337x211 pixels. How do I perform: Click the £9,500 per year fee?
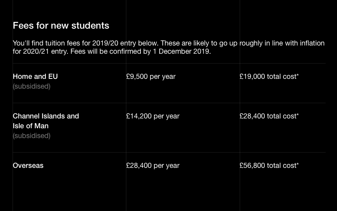coord(151,76)
